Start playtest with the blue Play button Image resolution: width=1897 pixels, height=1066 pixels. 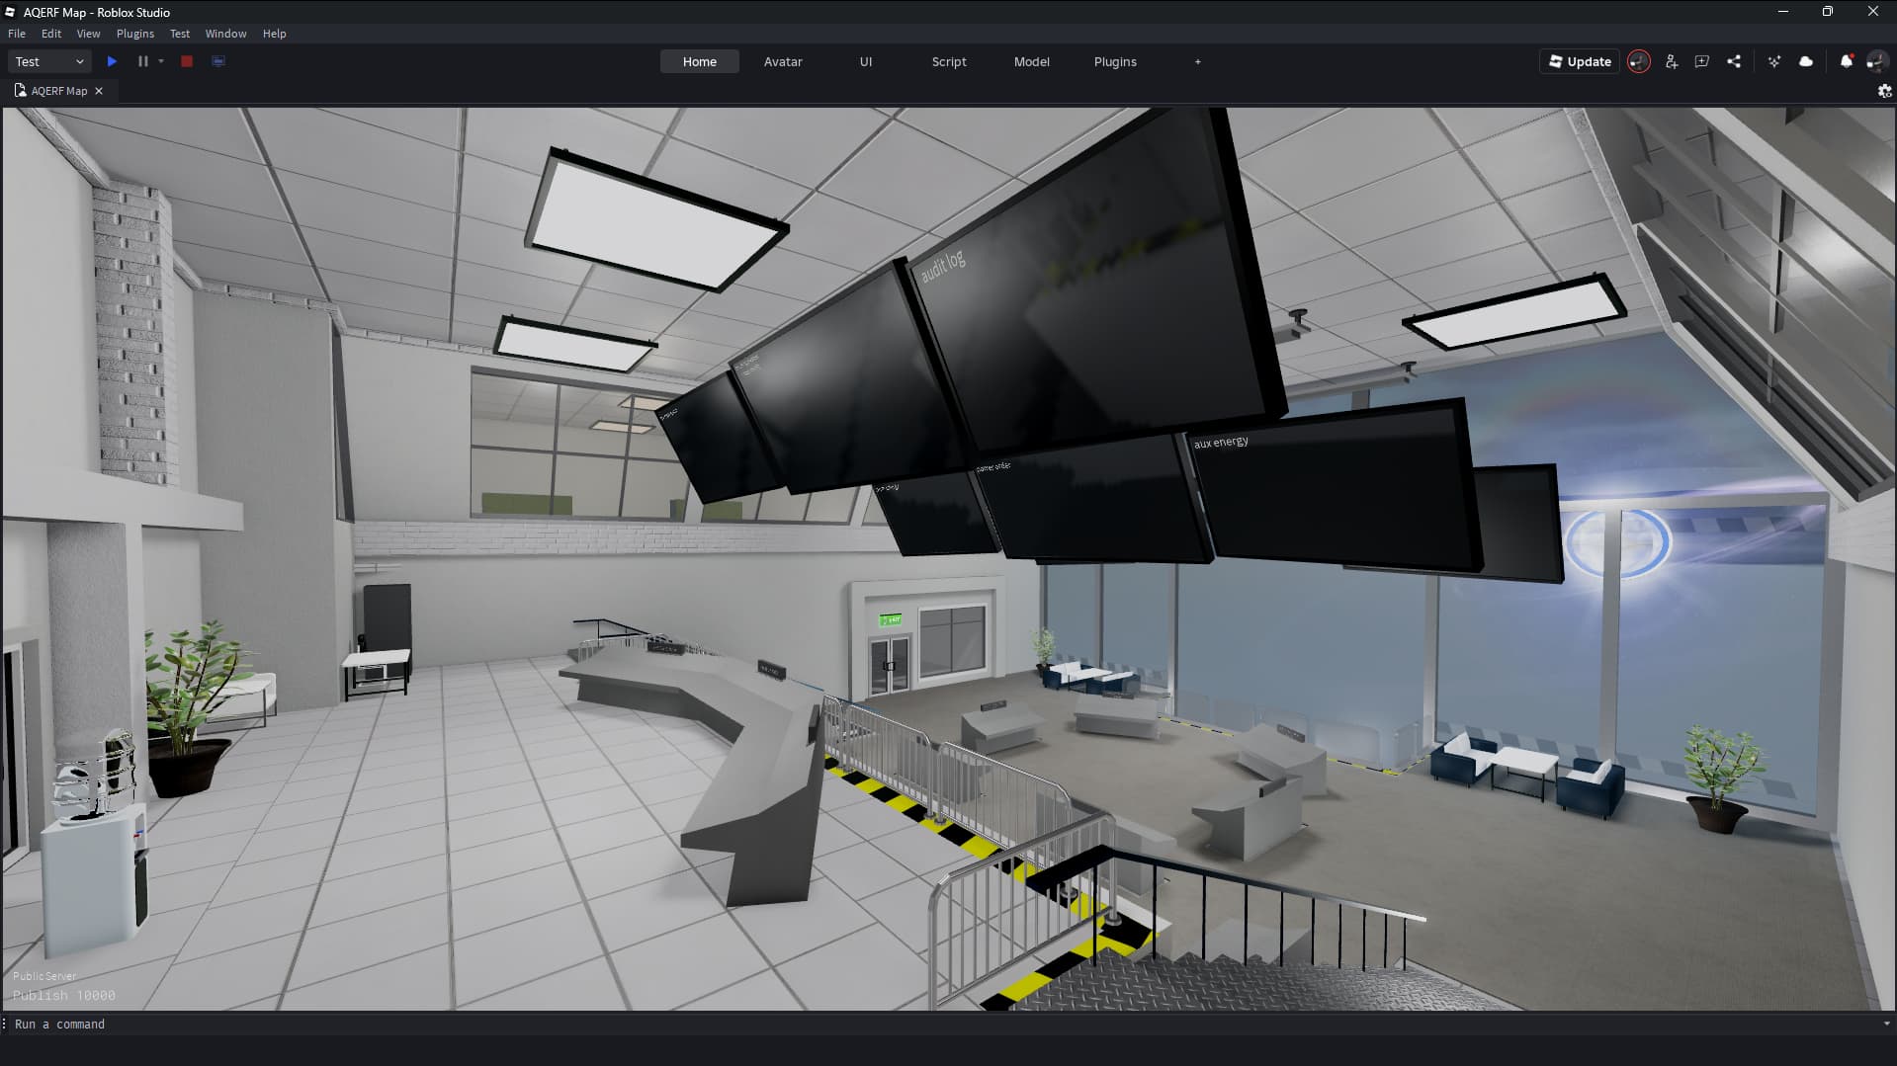[x=112, y=61]
